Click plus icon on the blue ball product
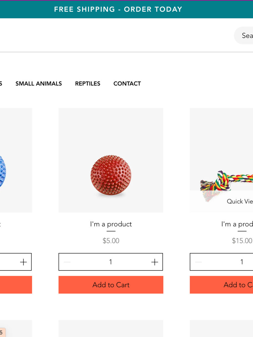Image resolution: width=253 pixels, height=337 pixels. pos(24,262)
